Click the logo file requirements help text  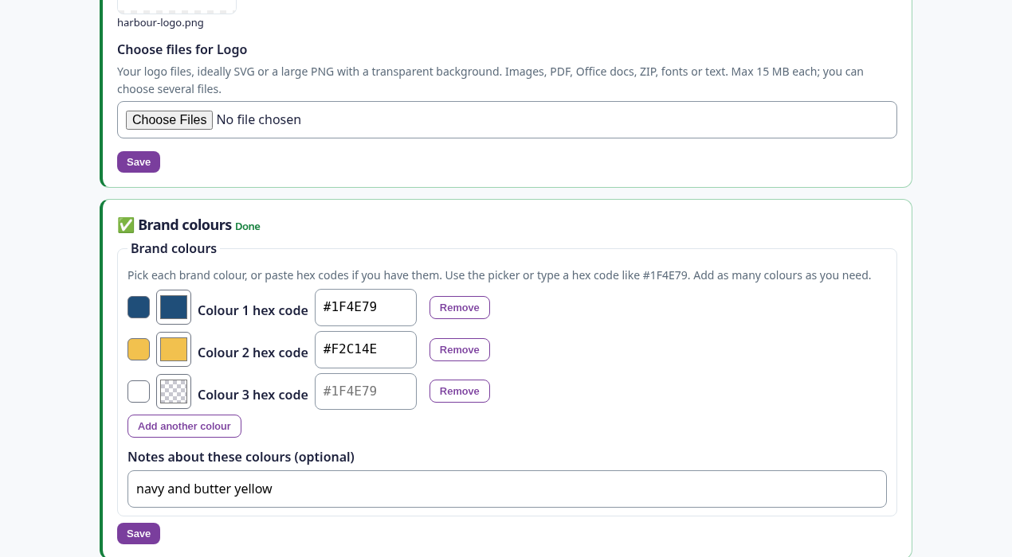(x=490, y=80)
